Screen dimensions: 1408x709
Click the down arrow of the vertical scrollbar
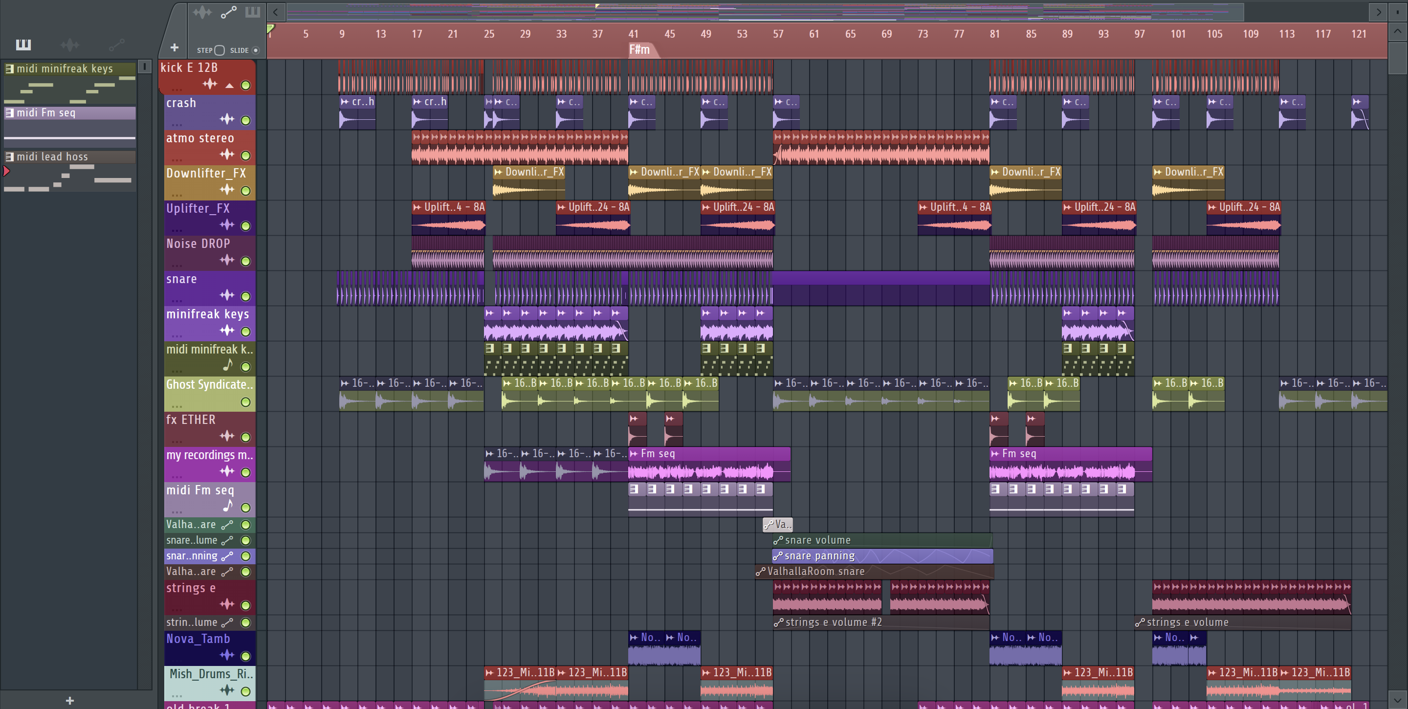pos(1397,700)
